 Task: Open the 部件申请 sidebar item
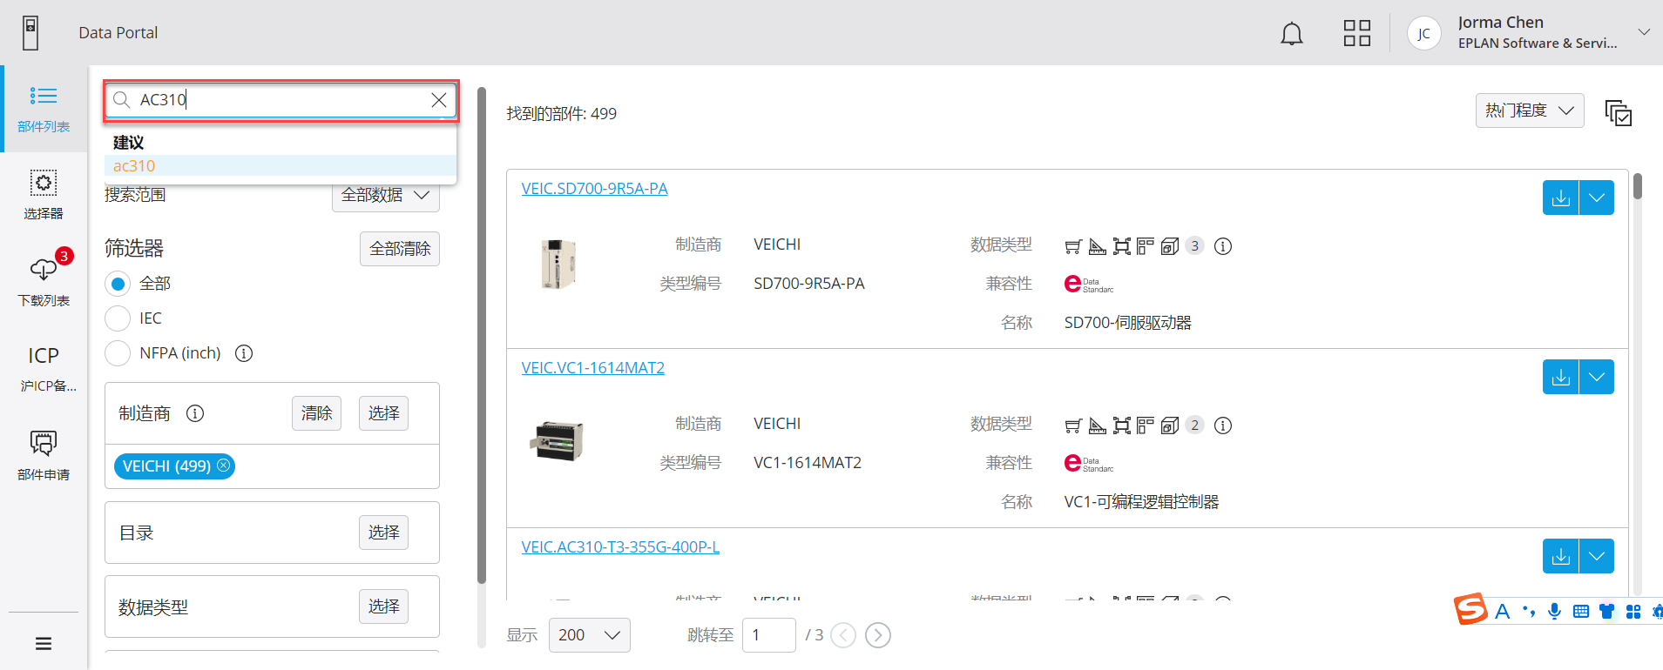pos(44,455)
